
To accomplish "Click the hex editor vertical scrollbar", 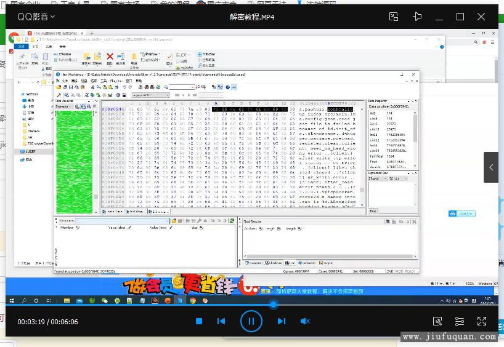I will point(362,156).
